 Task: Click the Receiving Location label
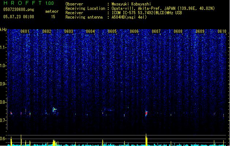pos(85,8)
